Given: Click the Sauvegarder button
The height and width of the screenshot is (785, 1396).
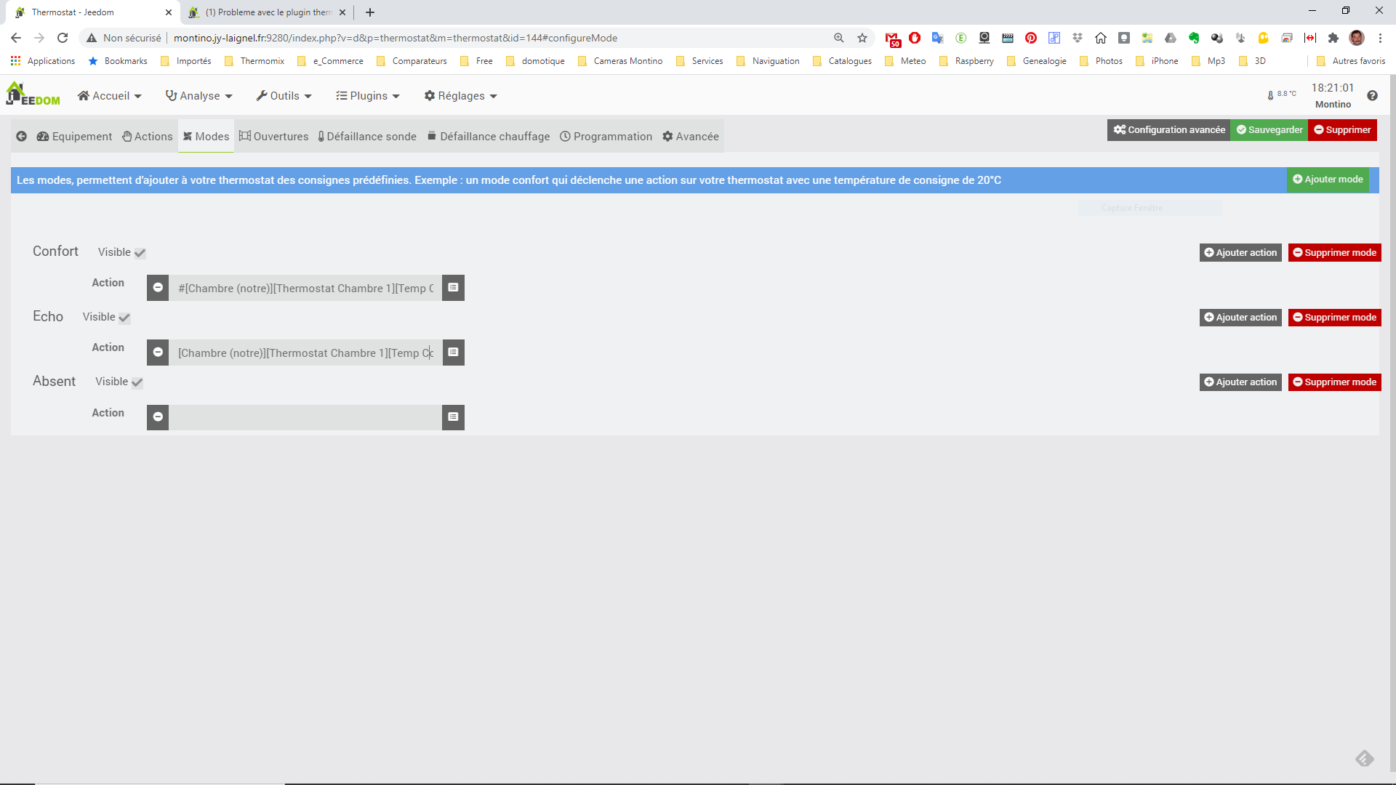Looking at the screenshot, I should [x=1269, y=130].
